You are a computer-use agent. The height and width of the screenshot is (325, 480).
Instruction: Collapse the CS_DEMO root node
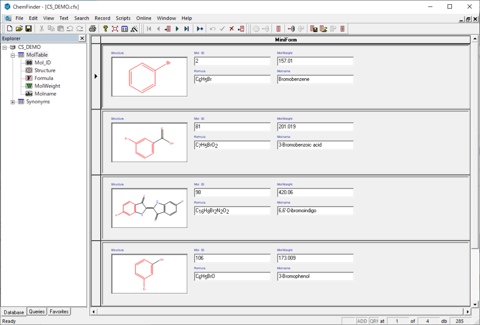[5, 47]
